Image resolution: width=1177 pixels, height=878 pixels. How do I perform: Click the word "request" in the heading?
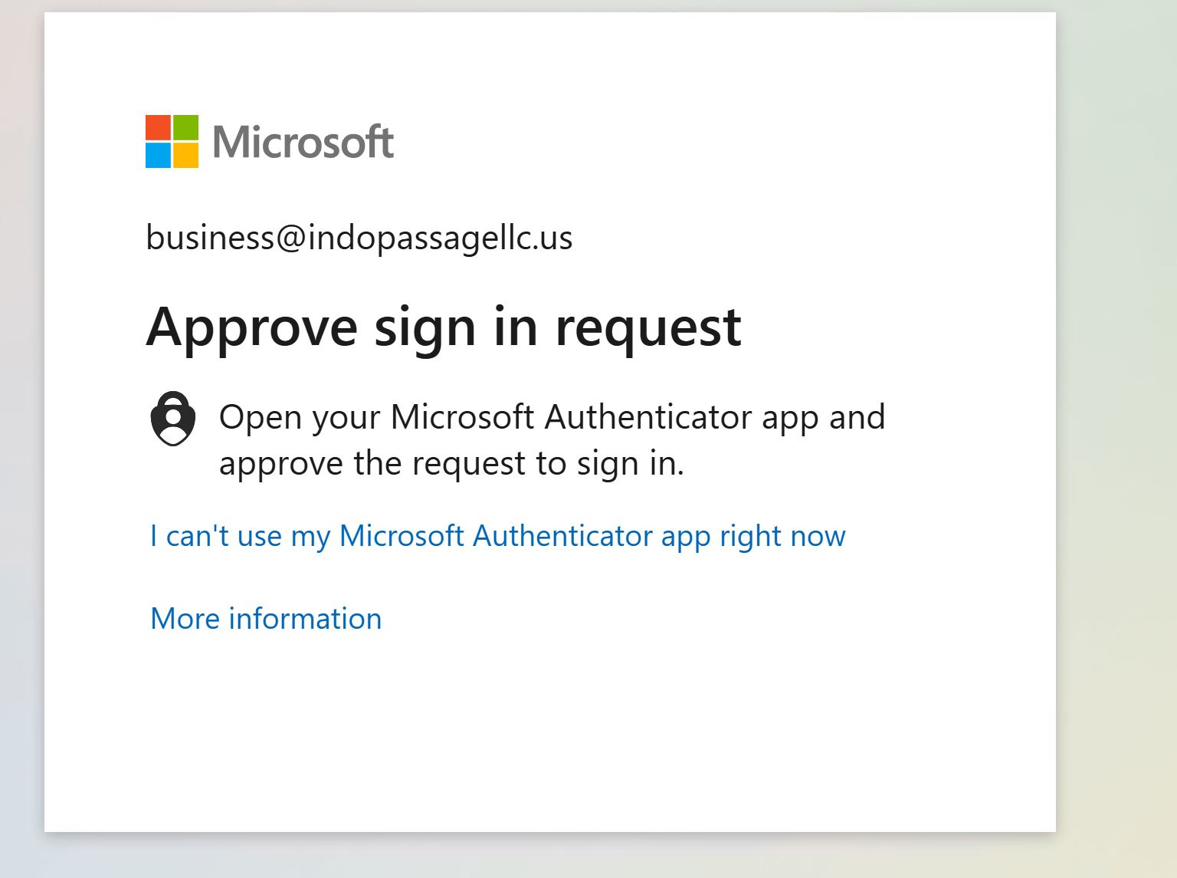(x=648, y=327)
